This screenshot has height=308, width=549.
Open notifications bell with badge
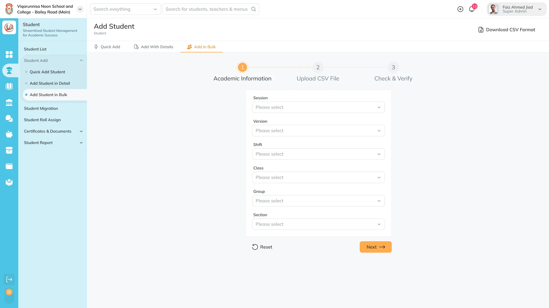(x=472, y=9)
